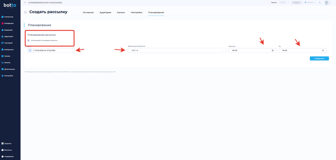This screenshot has height=160, width=336.
Task: Click the Сохранить button
Action: pyautogui.click(x=319, y=58)
